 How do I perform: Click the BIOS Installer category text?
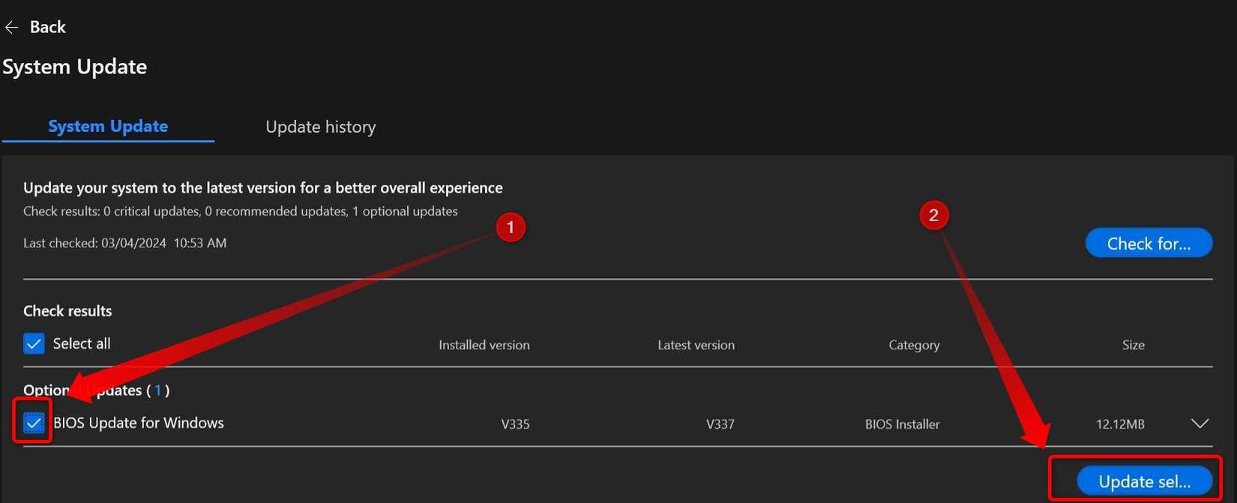click(x=903, y=423)
